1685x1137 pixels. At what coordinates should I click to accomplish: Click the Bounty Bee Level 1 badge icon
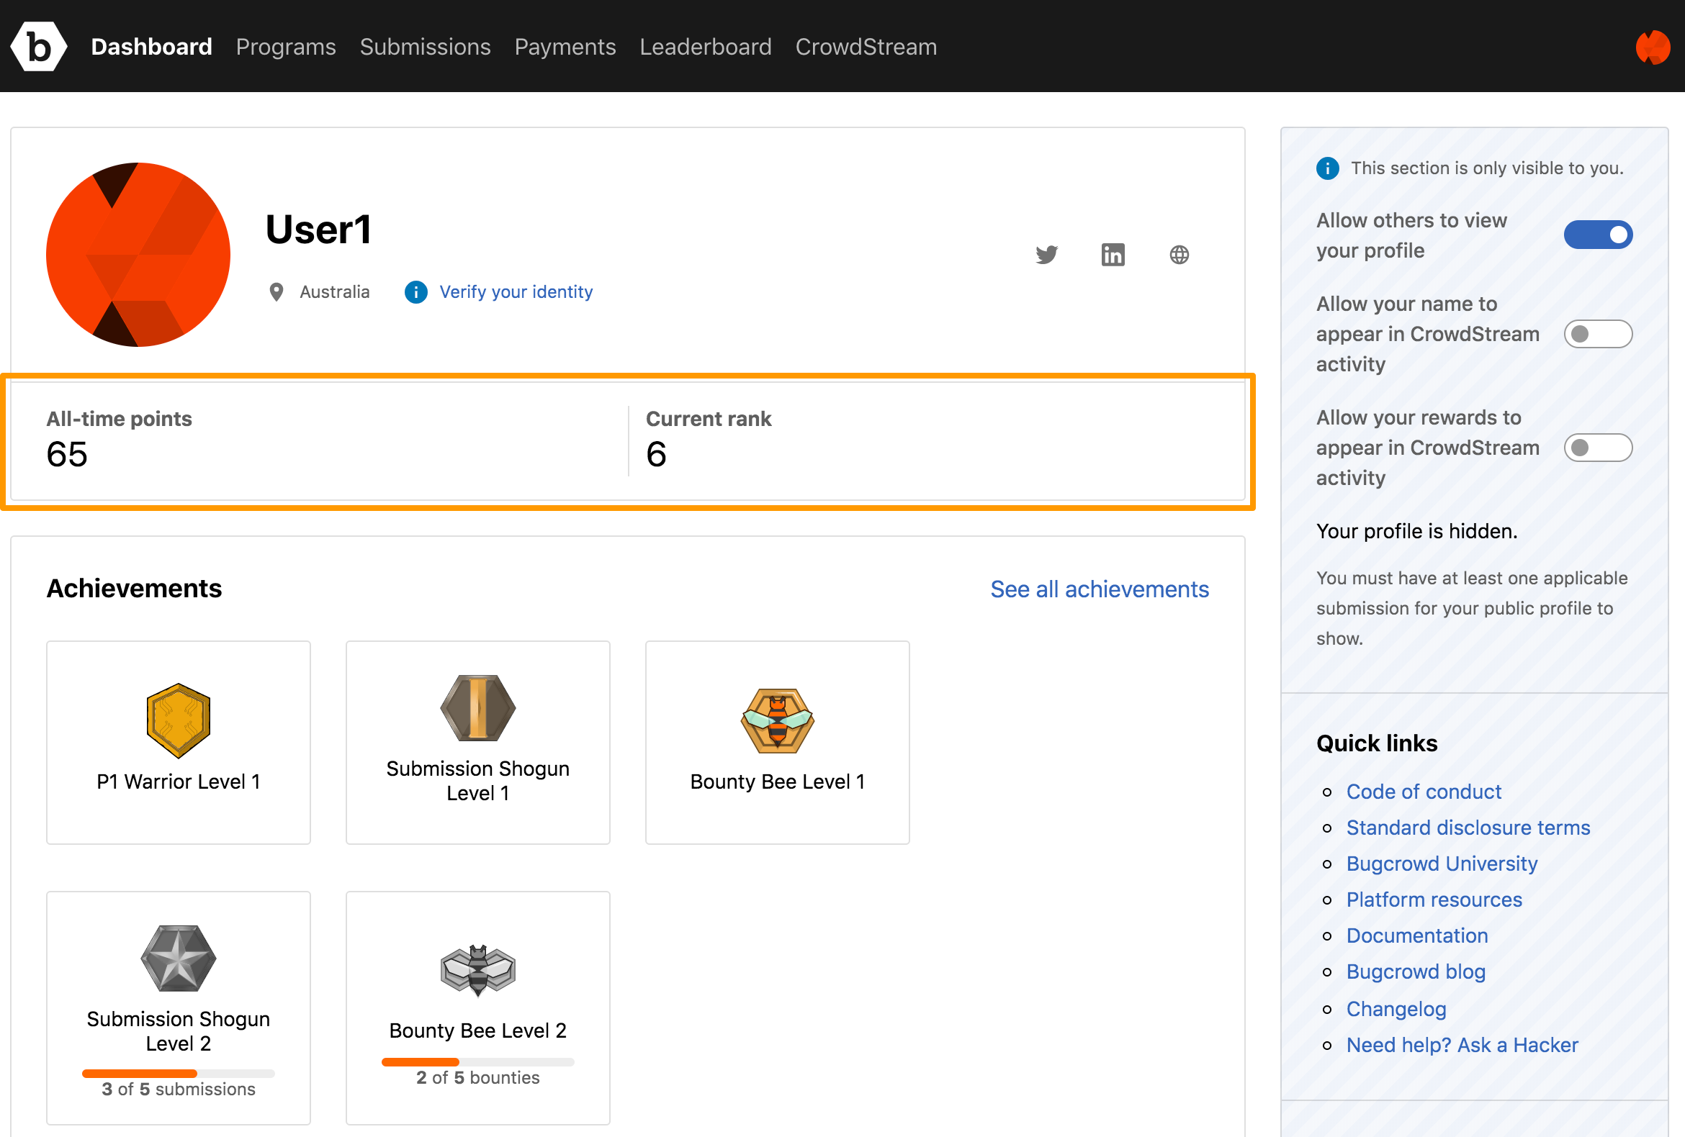coord(777,720)
